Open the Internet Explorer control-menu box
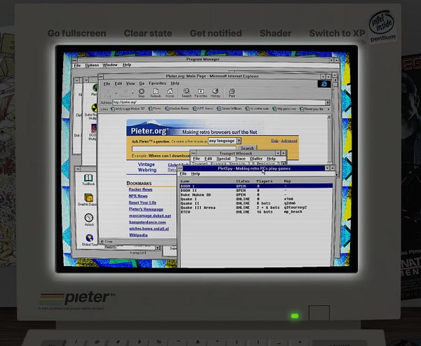421x346 pixels. (101, 76)
